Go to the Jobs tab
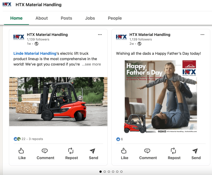Screen dimensions: 212x175 tap(90, 18)
